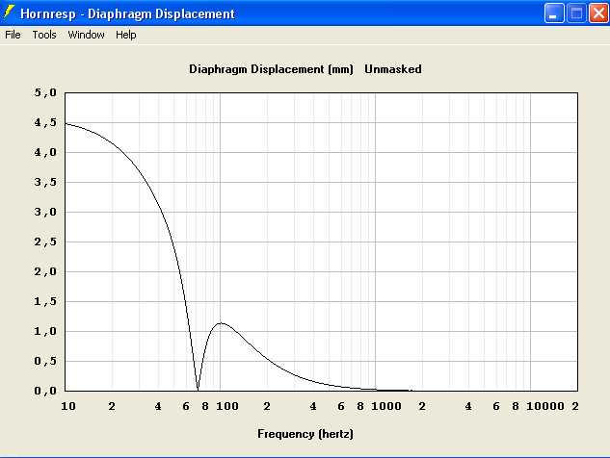This screenshot has width=610, height=458.
Task: Click the curve's null point touching 0,0 line
Action: [x=198, y=390]
